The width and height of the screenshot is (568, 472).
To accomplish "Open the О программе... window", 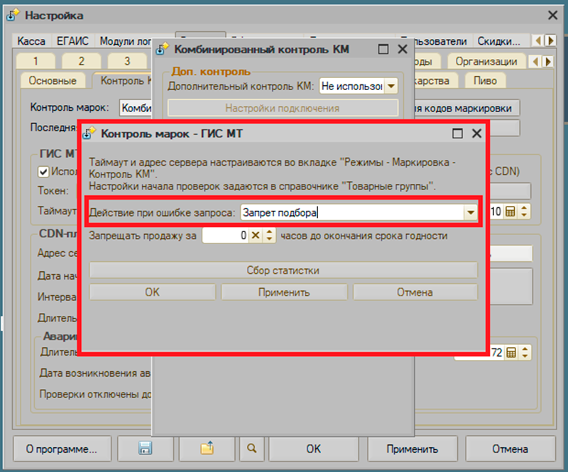I will pyautogui.click(x=61, y=449).
